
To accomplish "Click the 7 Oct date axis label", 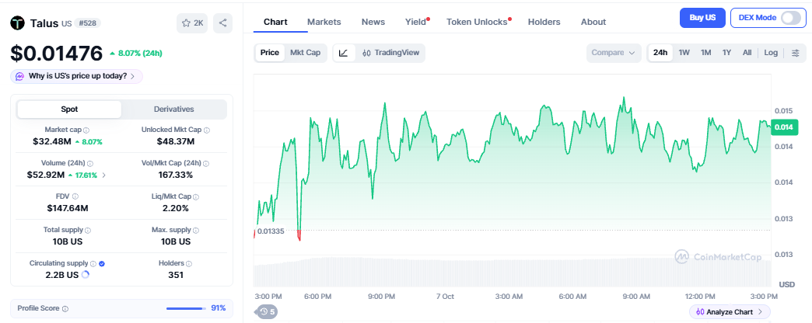I will click(x=445, y=297).
